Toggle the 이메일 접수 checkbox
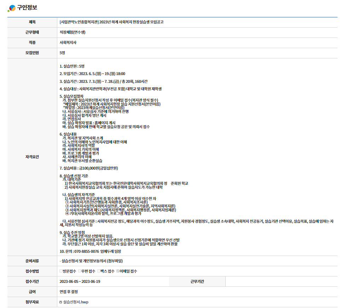 tap(118, 271)
